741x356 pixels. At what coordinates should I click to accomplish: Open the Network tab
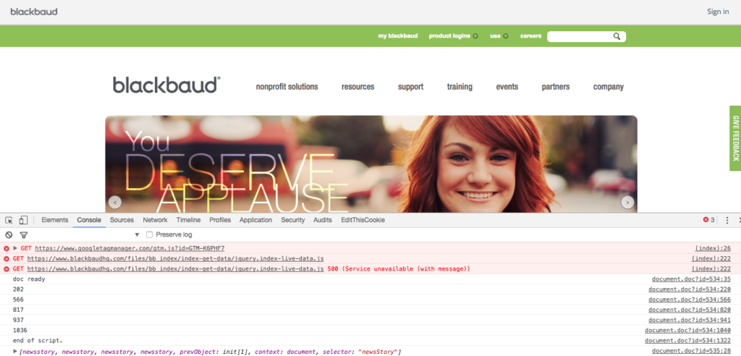pyautogui.click(x=155, y=220)
